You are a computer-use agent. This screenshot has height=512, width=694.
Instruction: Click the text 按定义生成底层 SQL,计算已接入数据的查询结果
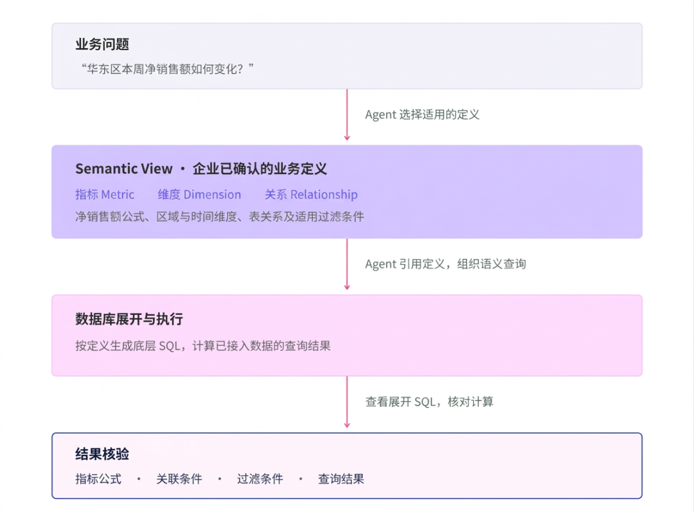tap(203, 346)
